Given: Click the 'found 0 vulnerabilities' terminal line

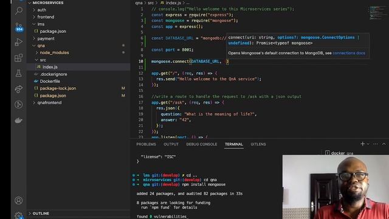Looking at the screenshot, I should click(x=161, y=217).
